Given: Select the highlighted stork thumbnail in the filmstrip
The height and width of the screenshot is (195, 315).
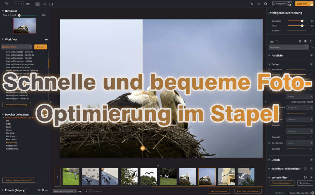Looking at the screenshot, I should [207, 176].
